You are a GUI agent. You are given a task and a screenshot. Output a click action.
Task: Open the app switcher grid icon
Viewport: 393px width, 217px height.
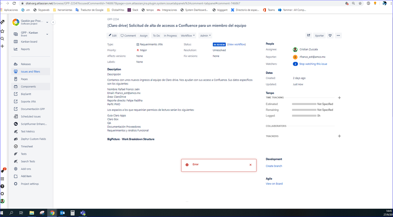coord(2,178)
